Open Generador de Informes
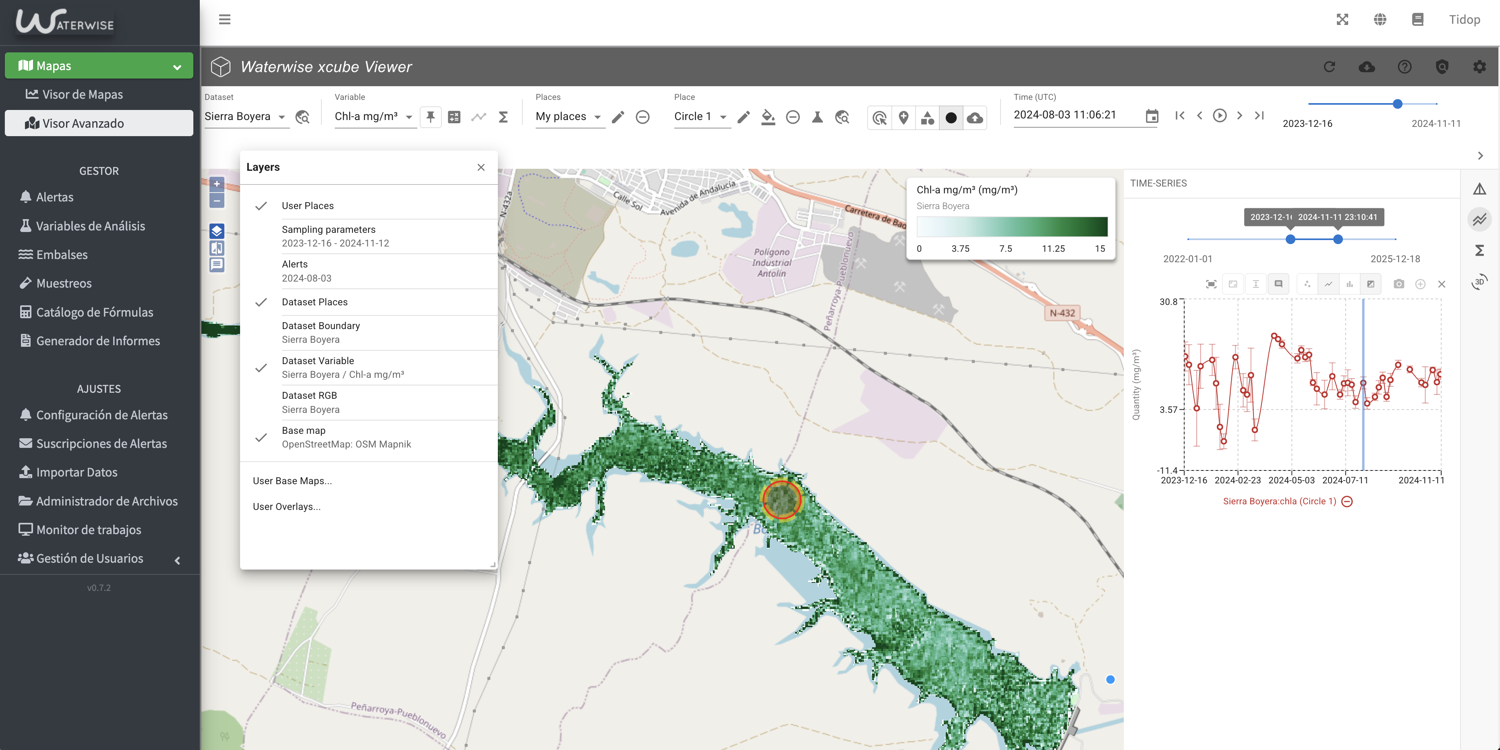The image size is (1500, 750). coord(99,341)
